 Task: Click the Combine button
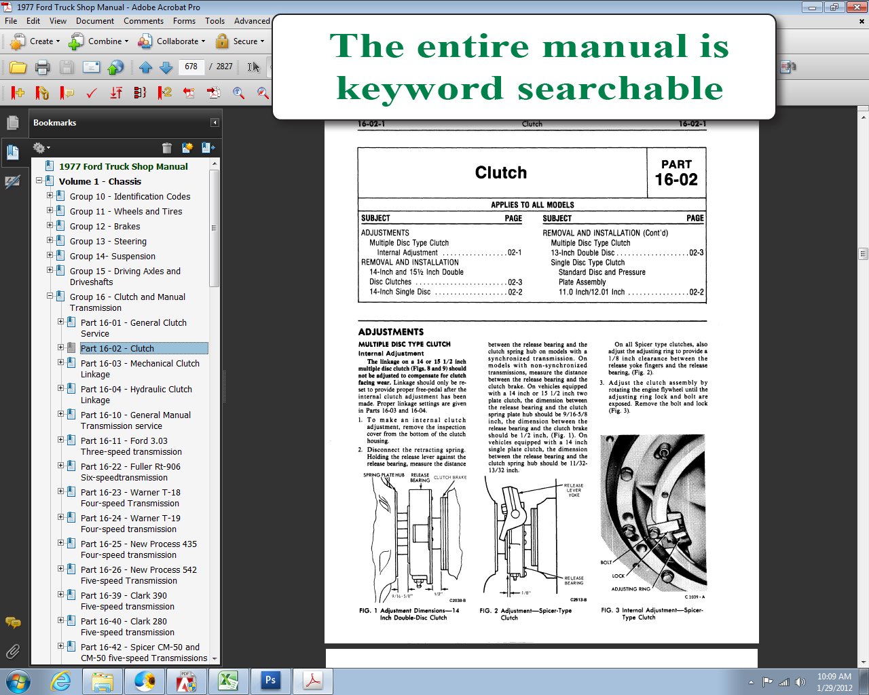point(99,41)
